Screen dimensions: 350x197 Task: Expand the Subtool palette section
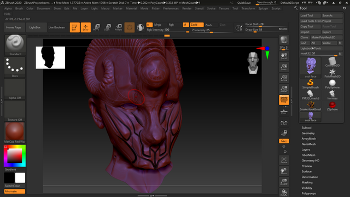(x=306, y=128)
